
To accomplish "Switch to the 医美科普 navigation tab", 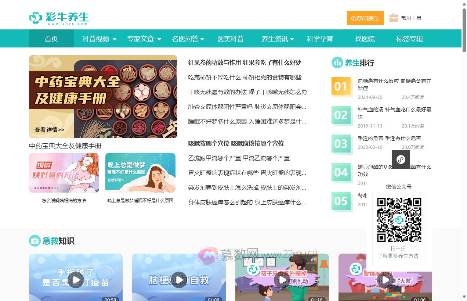I will (231, 38).
